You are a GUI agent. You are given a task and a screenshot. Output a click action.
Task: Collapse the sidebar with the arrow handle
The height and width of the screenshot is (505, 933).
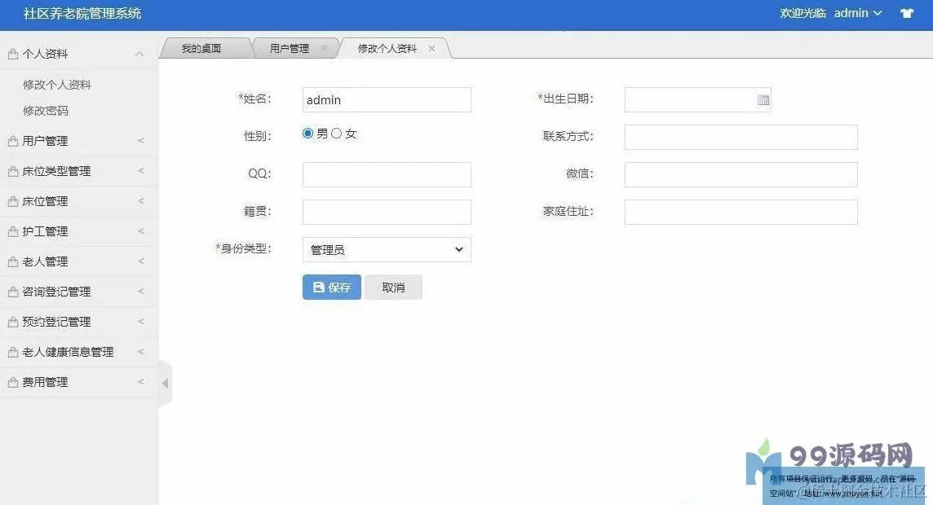tap(166, 383)
